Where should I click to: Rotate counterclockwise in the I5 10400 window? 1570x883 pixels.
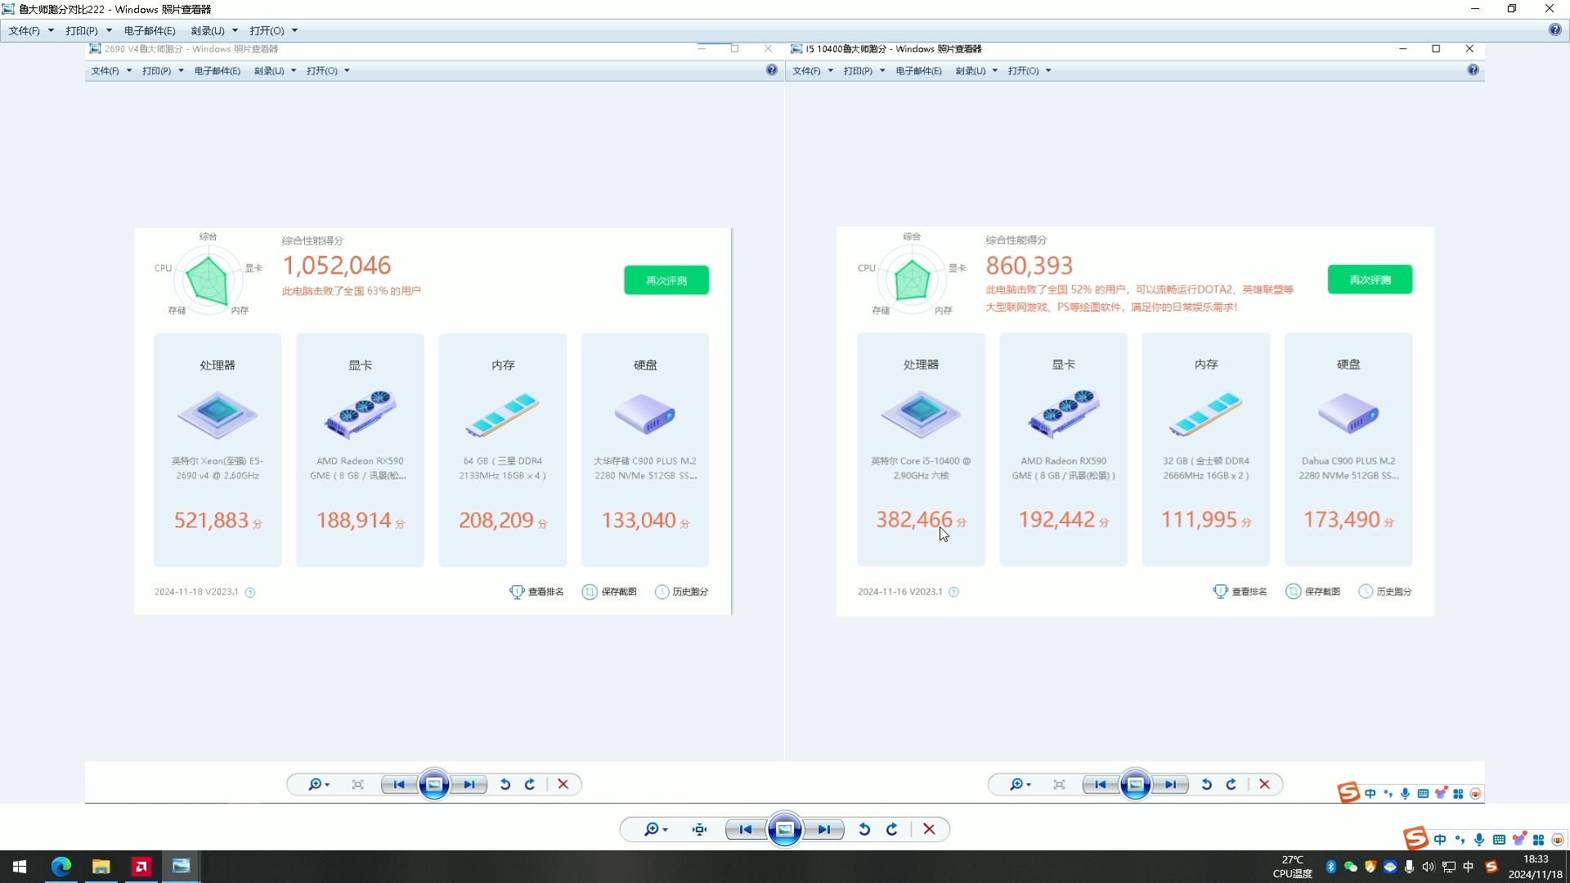point(1206,785)
